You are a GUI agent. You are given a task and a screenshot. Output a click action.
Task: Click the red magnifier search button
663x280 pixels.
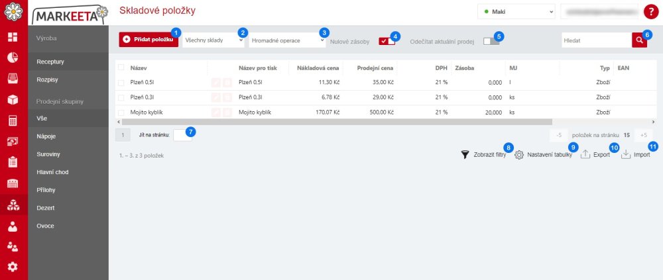click(x=639, y=40)
